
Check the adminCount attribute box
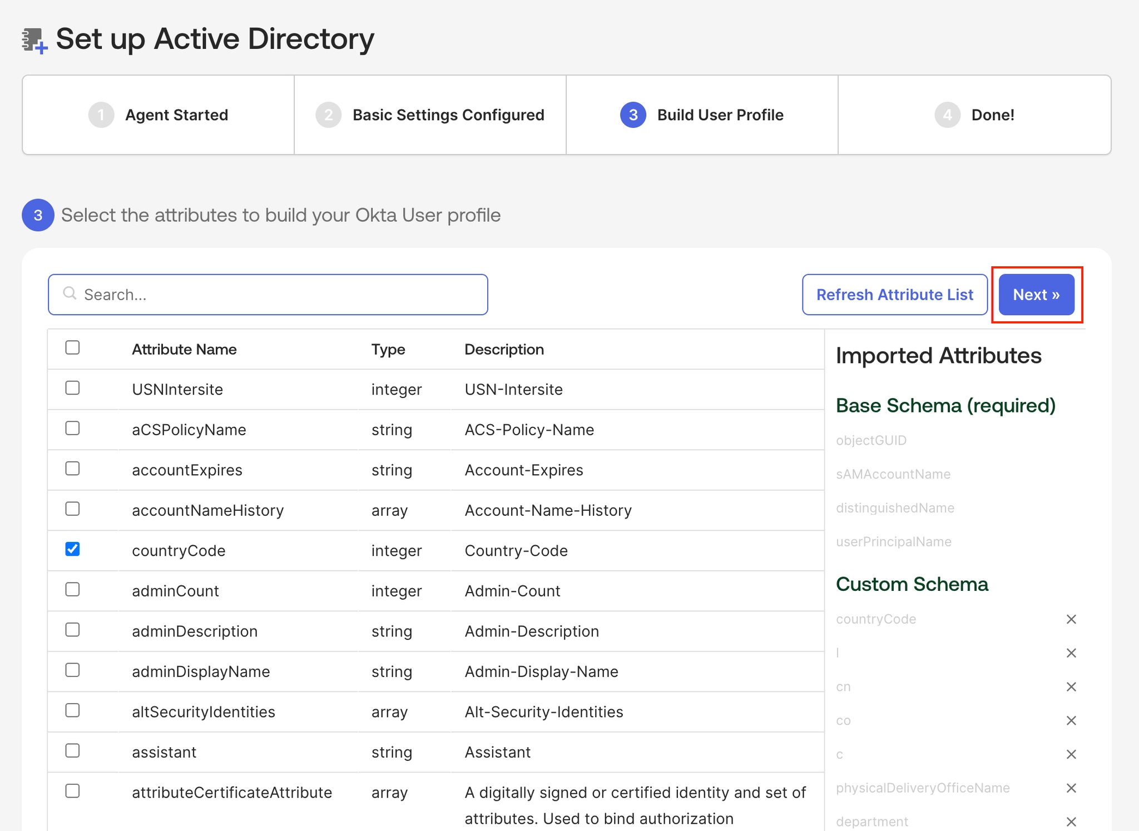click(72, 590)
